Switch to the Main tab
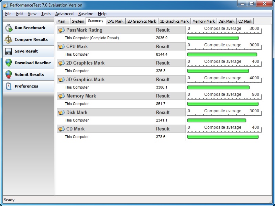Image resolution: width=275 pixels, height=206 pixels. tap(63, 21)
